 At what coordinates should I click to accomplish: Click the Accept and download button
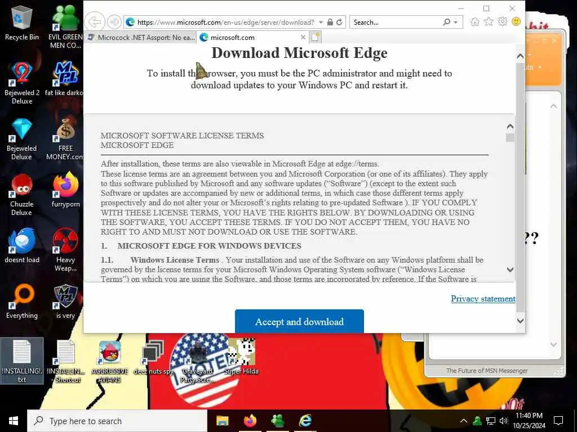299,321
